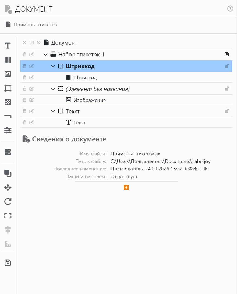Open help with the question mark icon
Viewport: 237px width, 294px height.
pyautogui.click(x=230, y=8)
